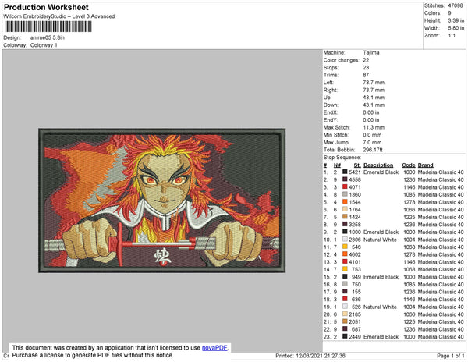Click the stitch count 2185 in row 20

355,314
